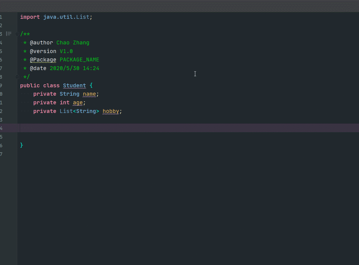Screen dimensions: 359x265
Task: Click the line number of the import line
Action: tap(1, 17)
